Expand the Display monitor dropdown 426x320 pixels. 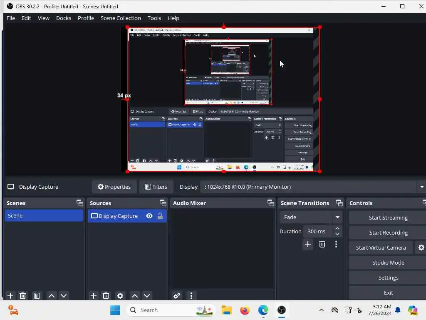tap(422, 187)
